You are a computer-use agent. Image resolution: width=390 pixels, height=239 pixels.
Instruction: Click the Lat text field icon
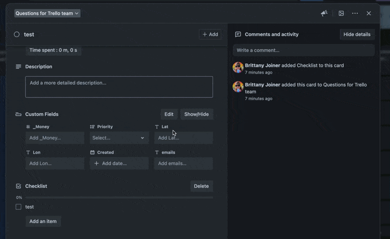click(x=156, y=127)
